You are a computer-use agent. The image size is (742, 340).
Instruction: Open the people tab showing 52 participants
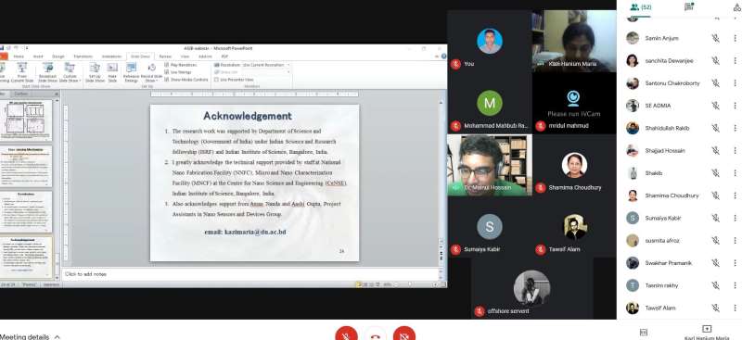pos(641,7)
